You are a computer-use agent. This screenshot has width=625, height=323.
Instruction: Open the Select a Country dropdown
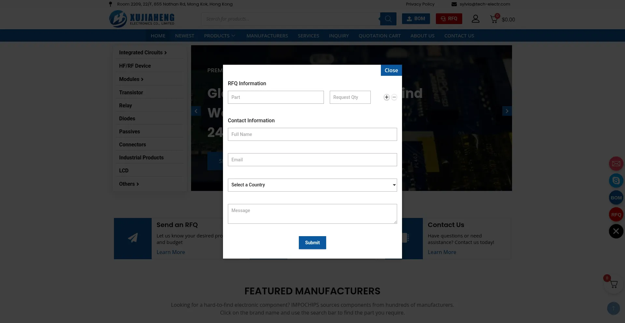pos(312,185)
